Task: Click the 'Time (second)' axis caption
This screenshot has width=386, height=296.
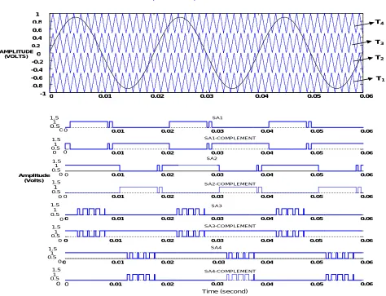Action: point(225,291)
